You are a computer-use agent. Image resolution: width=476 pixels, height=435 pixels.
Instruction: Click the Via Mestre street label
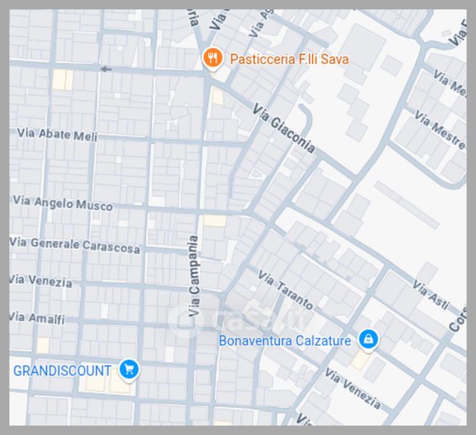(x=440, y=130)
